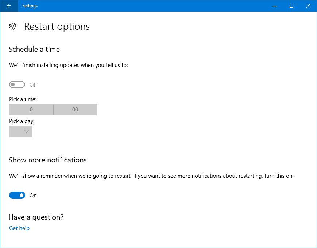Select the minutes field showing 00
The image size is (317, 248).
75,109
